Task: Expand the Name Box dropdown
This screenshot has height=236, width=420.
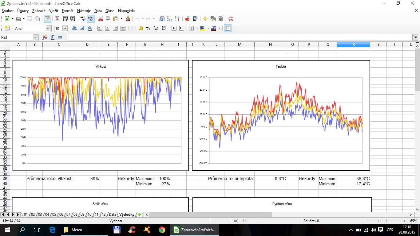Action: tap(35, 37)
